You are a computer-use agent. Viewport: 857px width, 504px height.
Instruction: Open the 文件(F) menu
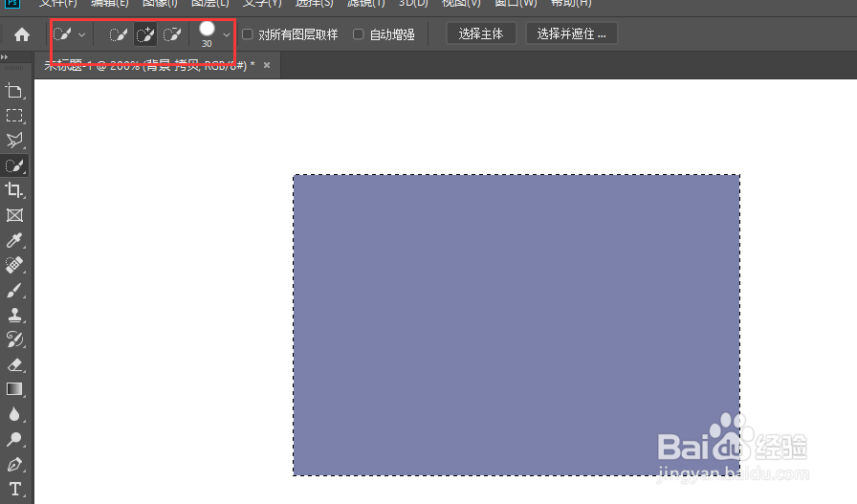point(58,3)
